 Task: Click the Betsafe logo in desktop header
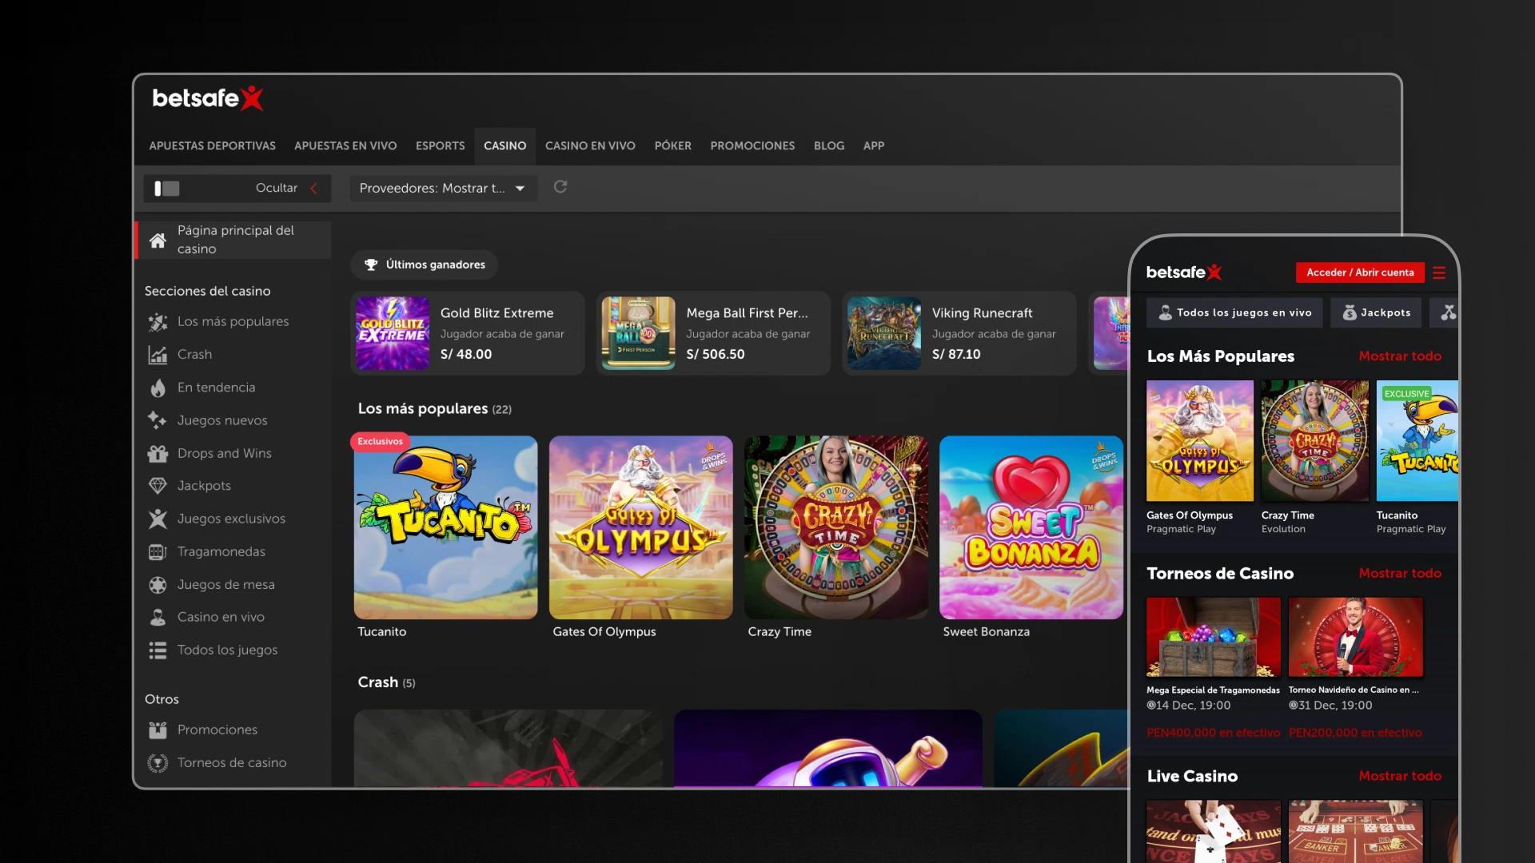coord(208,98)
